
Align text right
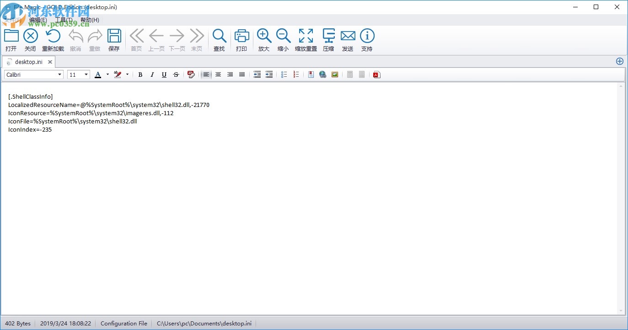(230, 75)
